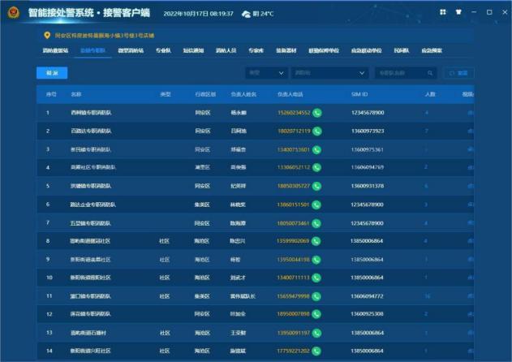The image size is (512, 362).
Task: Click SIM ID 13606094772 in row 11
Action: click(x=367, y=296)
